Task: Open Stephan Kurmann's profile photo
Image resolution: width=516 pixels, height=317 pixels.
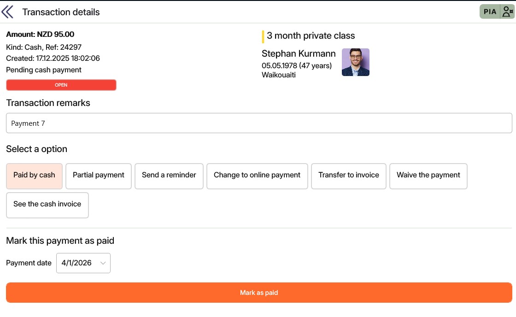Action: point(355,62)
